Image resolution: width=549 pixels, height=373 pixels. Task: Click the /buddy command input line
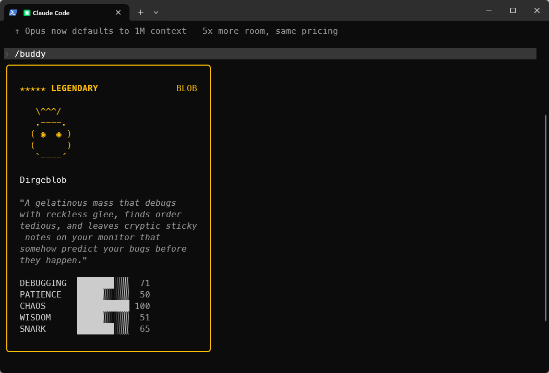(270, 54)
